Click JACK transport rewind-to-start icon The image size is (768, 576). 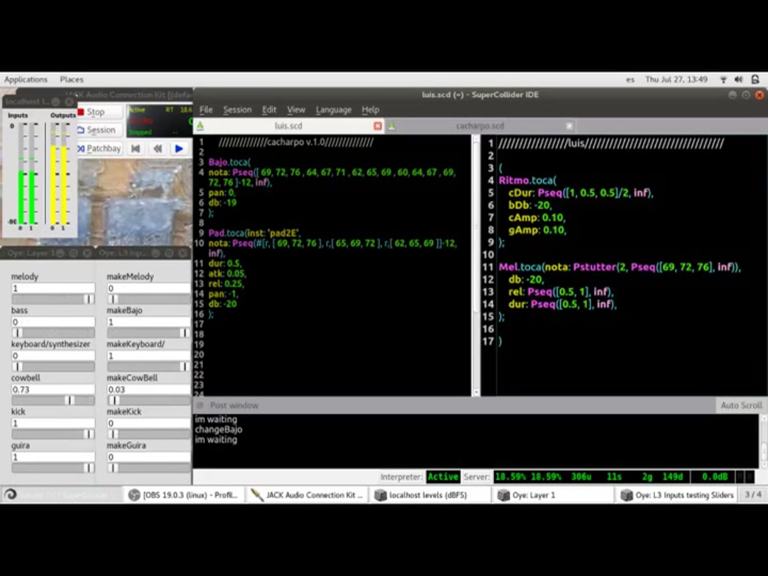pyautogui.click(x=136, y=149)
